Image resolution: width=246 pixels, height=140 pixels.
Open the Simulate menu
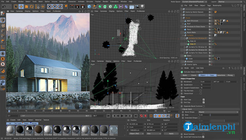click(89, 2)
